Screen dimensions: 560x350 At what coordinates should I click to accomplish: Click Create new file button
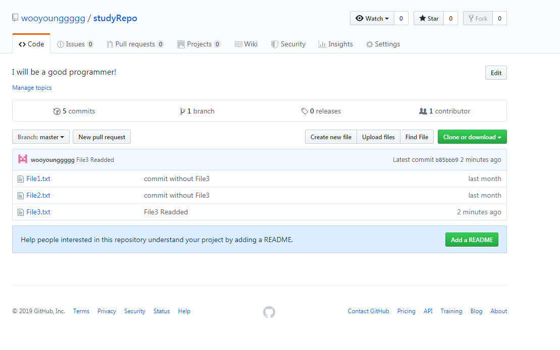tap(331, 137)
